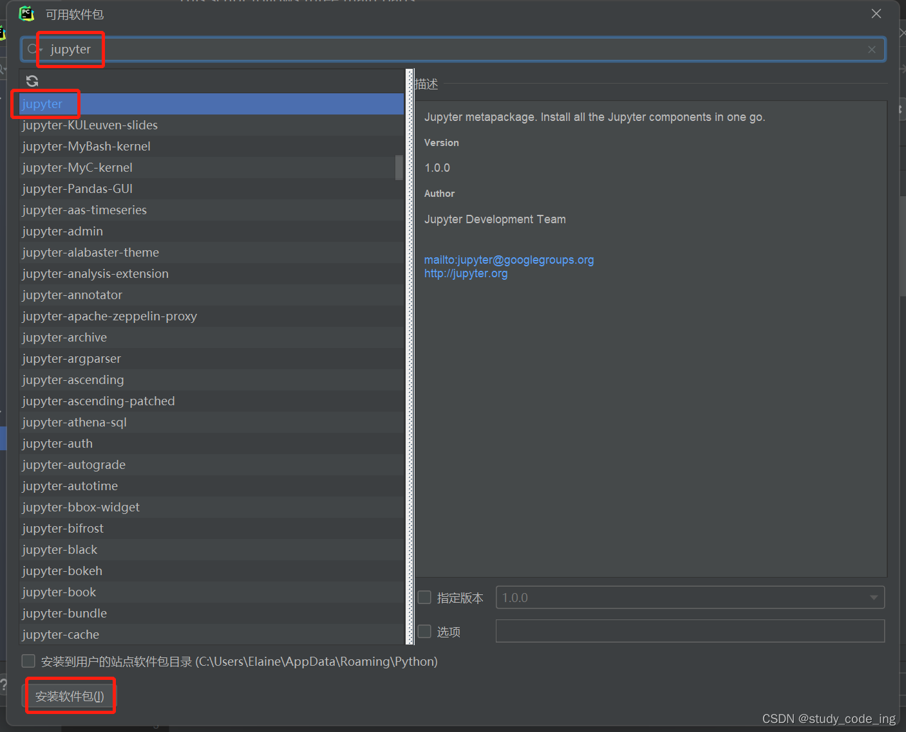
Task: Select jupyter-MyC-kernel in the list
Action: 211,167
